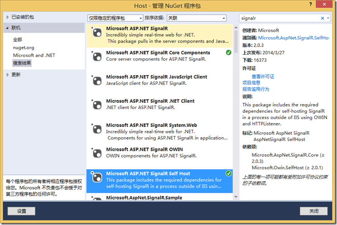Expand the 更新 section
The image size is (337, 225).
click(x=8, y=75)
